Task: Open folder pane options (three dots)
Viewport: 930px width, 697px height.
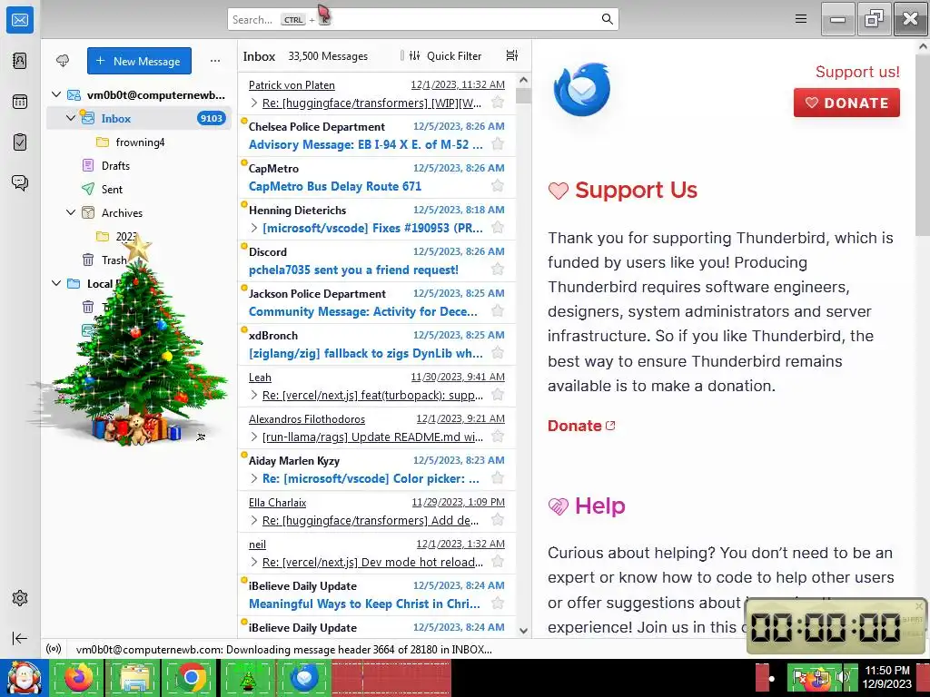Action: point(215,61)
